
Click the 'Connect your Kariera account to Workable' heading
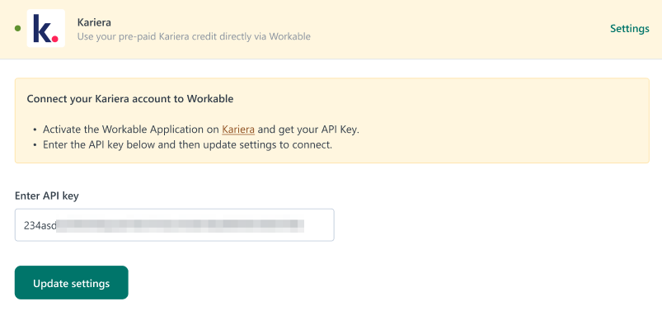[130, 99]
